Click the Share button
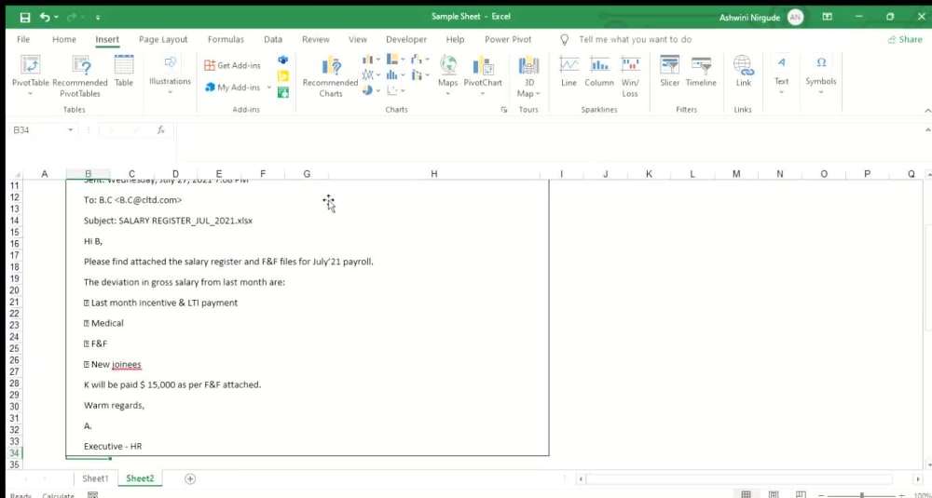 [905, 39]
